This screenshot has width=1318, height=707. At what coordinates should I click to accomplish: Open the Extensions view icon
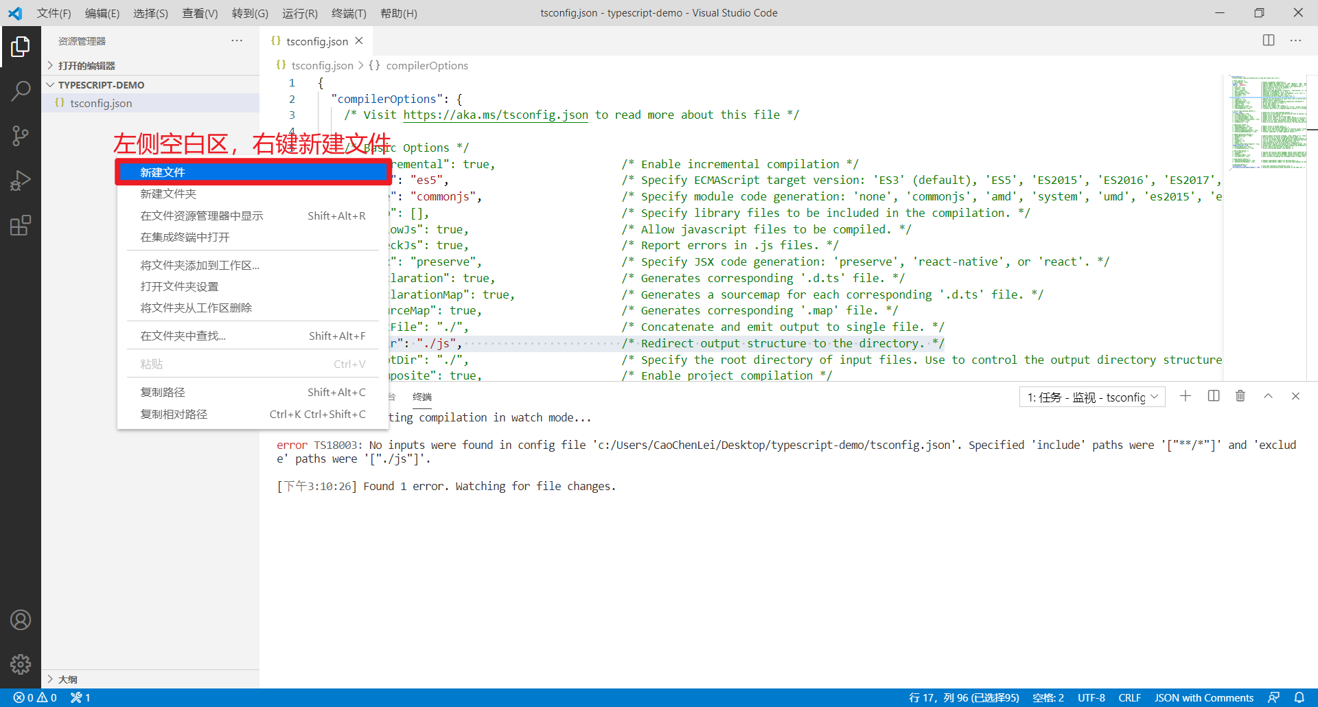click(x=21, y=225)
